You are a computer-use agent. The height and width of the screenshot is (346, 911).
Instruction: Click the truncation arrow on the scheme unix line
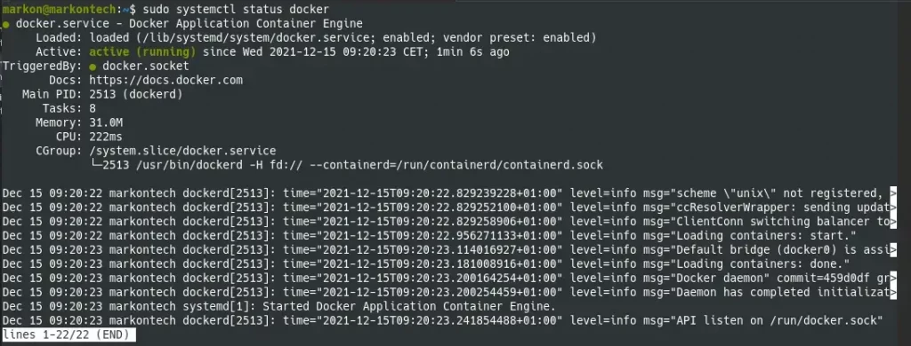click(893, 193)
